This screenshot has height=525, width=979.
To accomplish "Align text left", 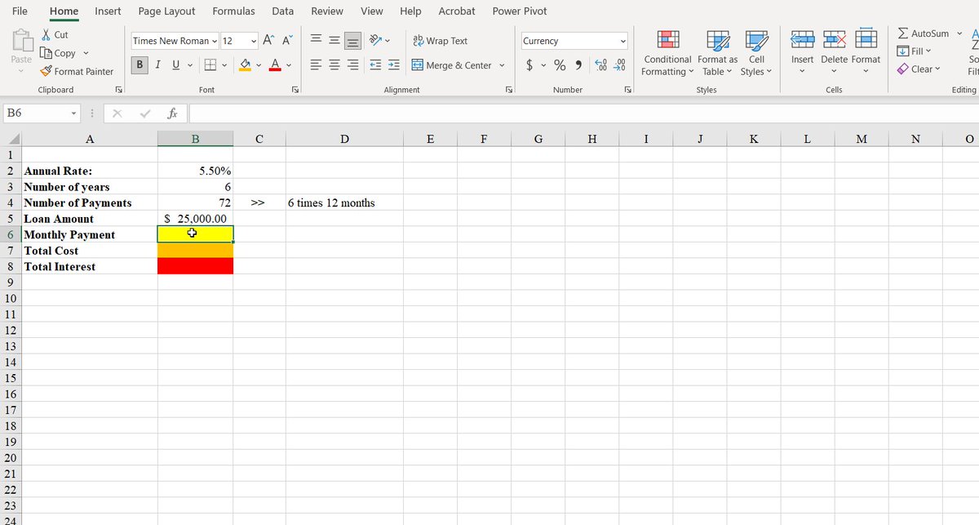I will (315, 65).
